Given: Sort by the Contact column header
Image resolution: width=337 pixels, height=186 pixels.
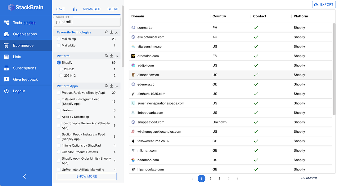Looking at the screenshot, I should point(260,16).
